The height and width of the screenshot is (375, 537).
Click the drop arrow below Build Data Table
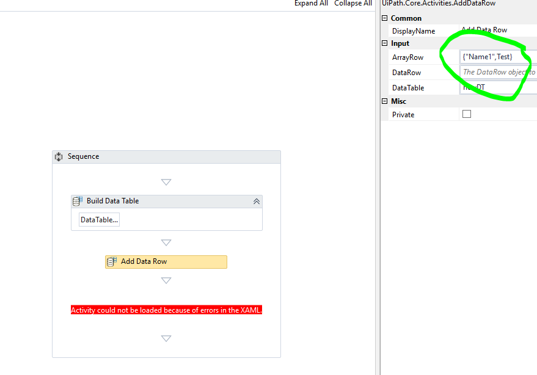pos(166,242)
